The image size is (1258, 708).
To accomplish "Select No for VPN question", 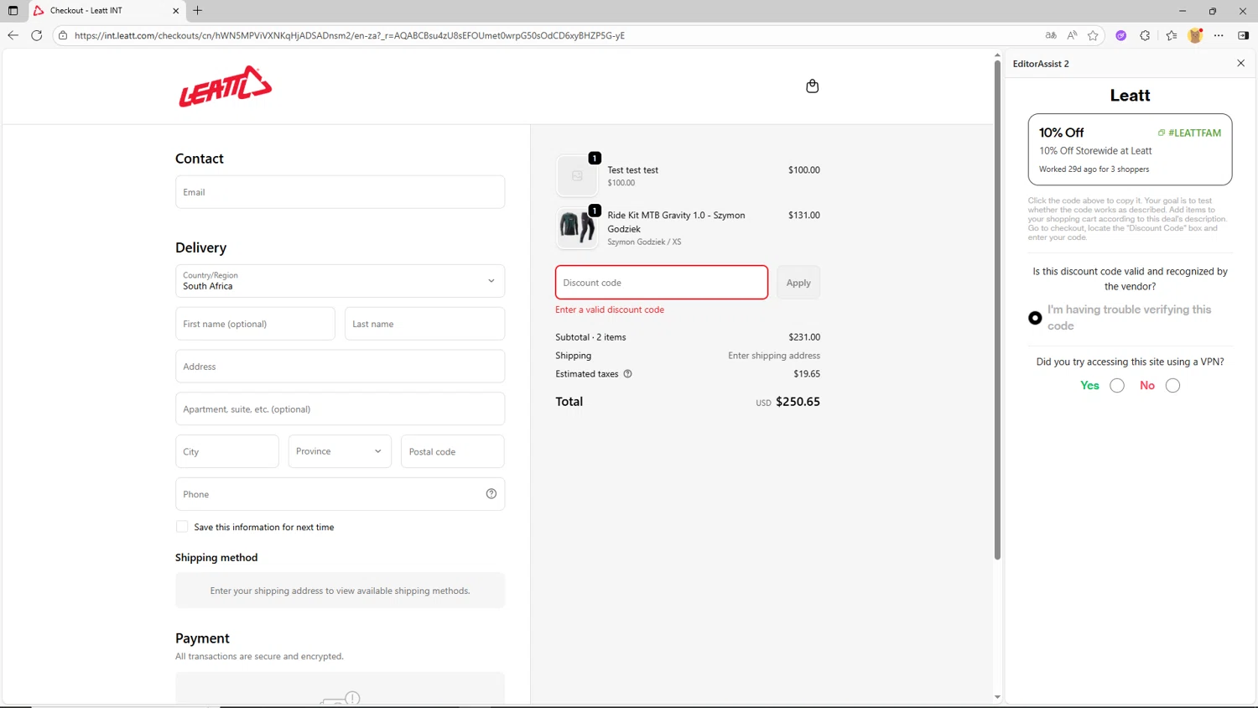I will click(1172, 386).
